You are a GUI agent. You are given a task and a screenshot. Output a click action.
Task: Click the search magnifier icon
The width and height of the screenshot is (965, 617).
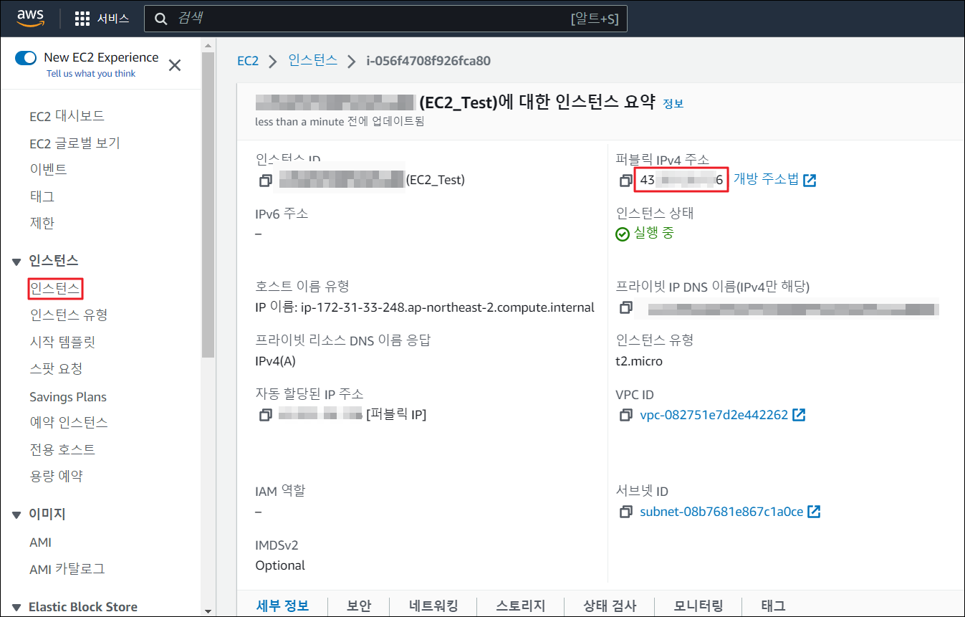click(x=161, y=19)
